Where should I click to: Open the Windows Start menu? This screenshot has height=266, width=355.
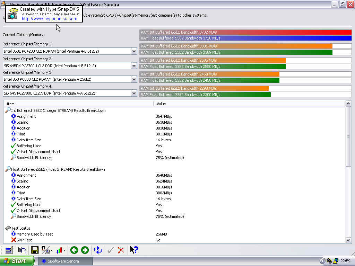[x=17, y=261]
